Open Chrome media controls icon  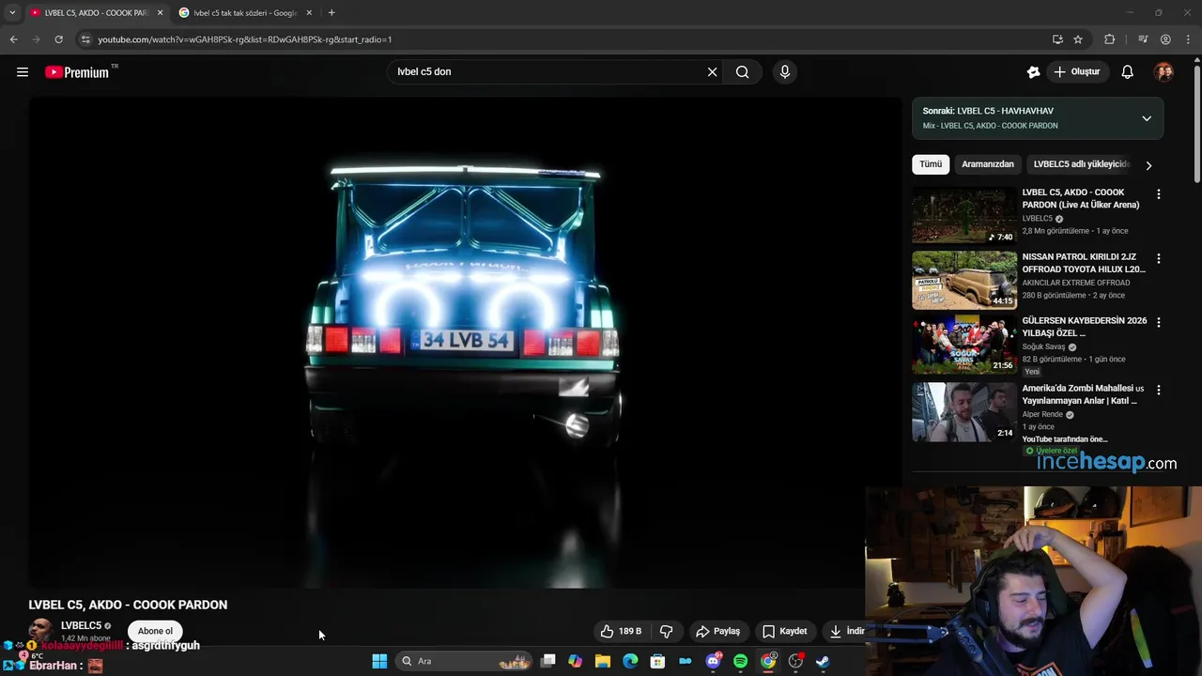1143,39
